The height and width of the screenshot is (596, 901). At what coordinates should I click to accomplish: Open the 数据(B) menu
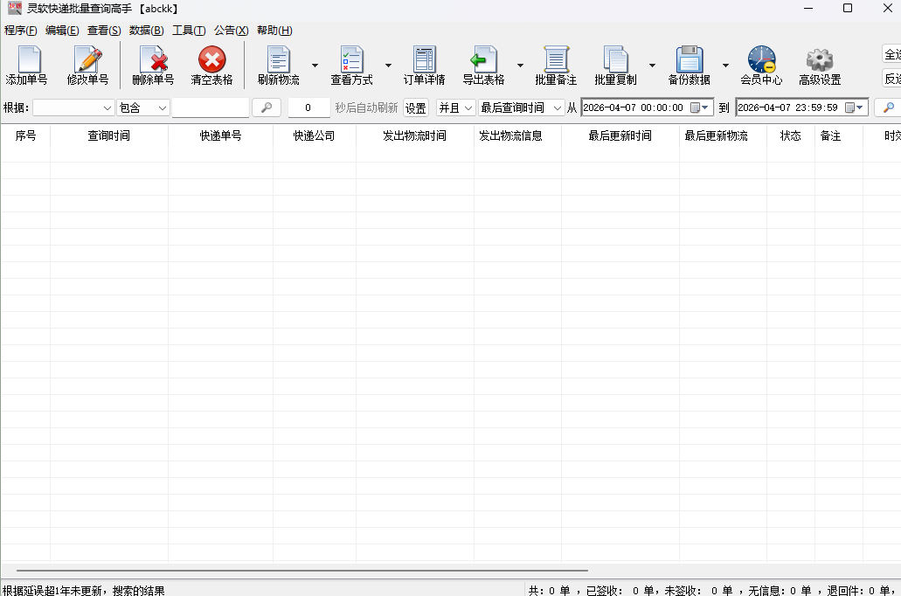click(146, 31)
